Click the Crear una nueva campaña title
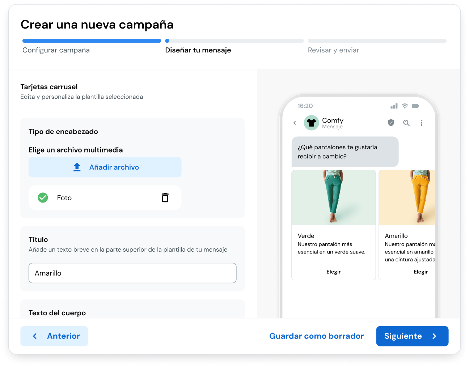 pyautogui.click(x=97, y=25)
